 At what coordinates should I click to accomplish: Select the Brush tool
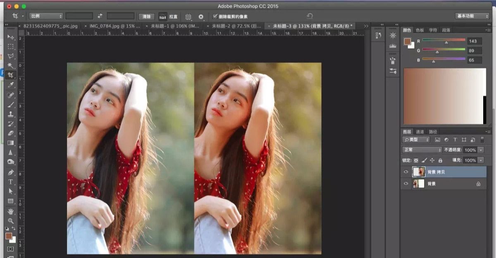pos(11,104)
